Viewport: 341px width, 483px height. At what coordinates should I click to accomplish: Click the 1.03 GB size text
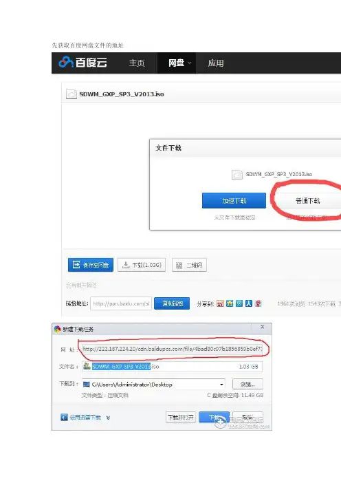tap(248, 367)
